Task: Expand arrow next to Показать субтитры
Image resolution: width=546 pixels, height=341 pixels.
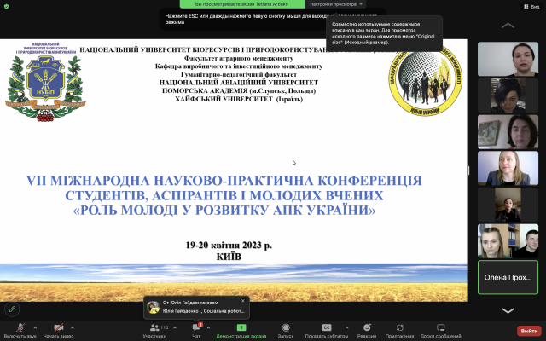Action: point(346,327)
